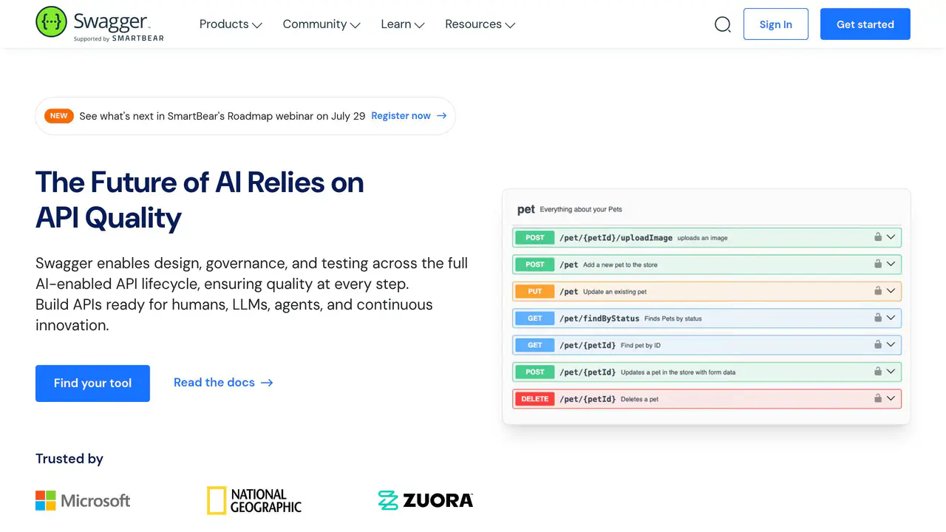Expand the Add a new pet endpoint chevron
This screenshot has height=532, width=946.
click(891, 264)
